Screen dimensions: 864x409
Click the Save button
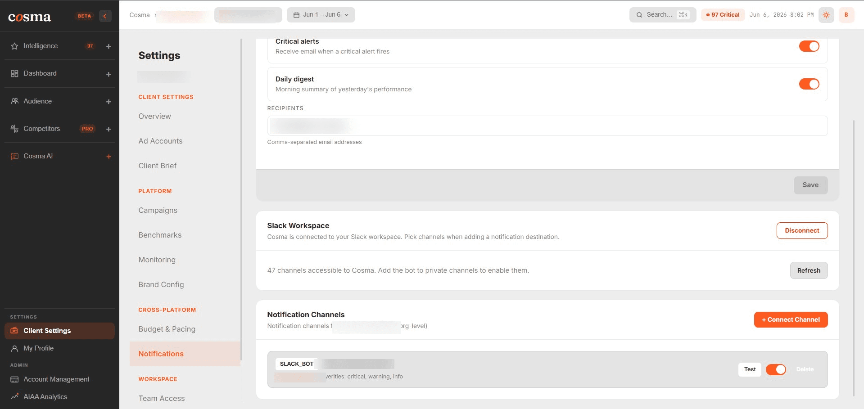point(810,185)
